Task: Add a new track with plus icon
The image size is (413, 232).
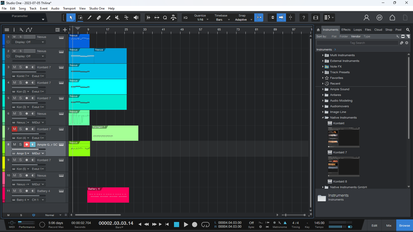Action: (65, 30)
